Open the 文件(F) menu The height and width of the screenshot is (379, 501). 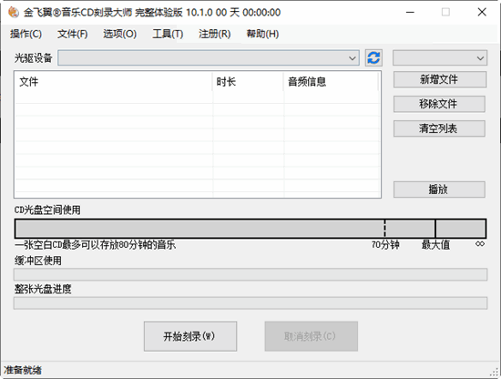click(x=73, y=34)
